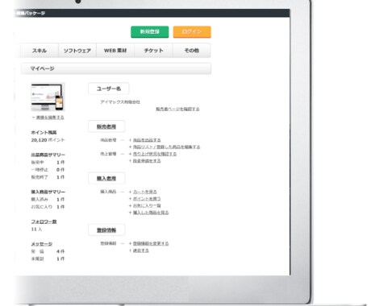
Task: Click the withdrawal request link under 売上管理
Action: click(x=147, y=161)
